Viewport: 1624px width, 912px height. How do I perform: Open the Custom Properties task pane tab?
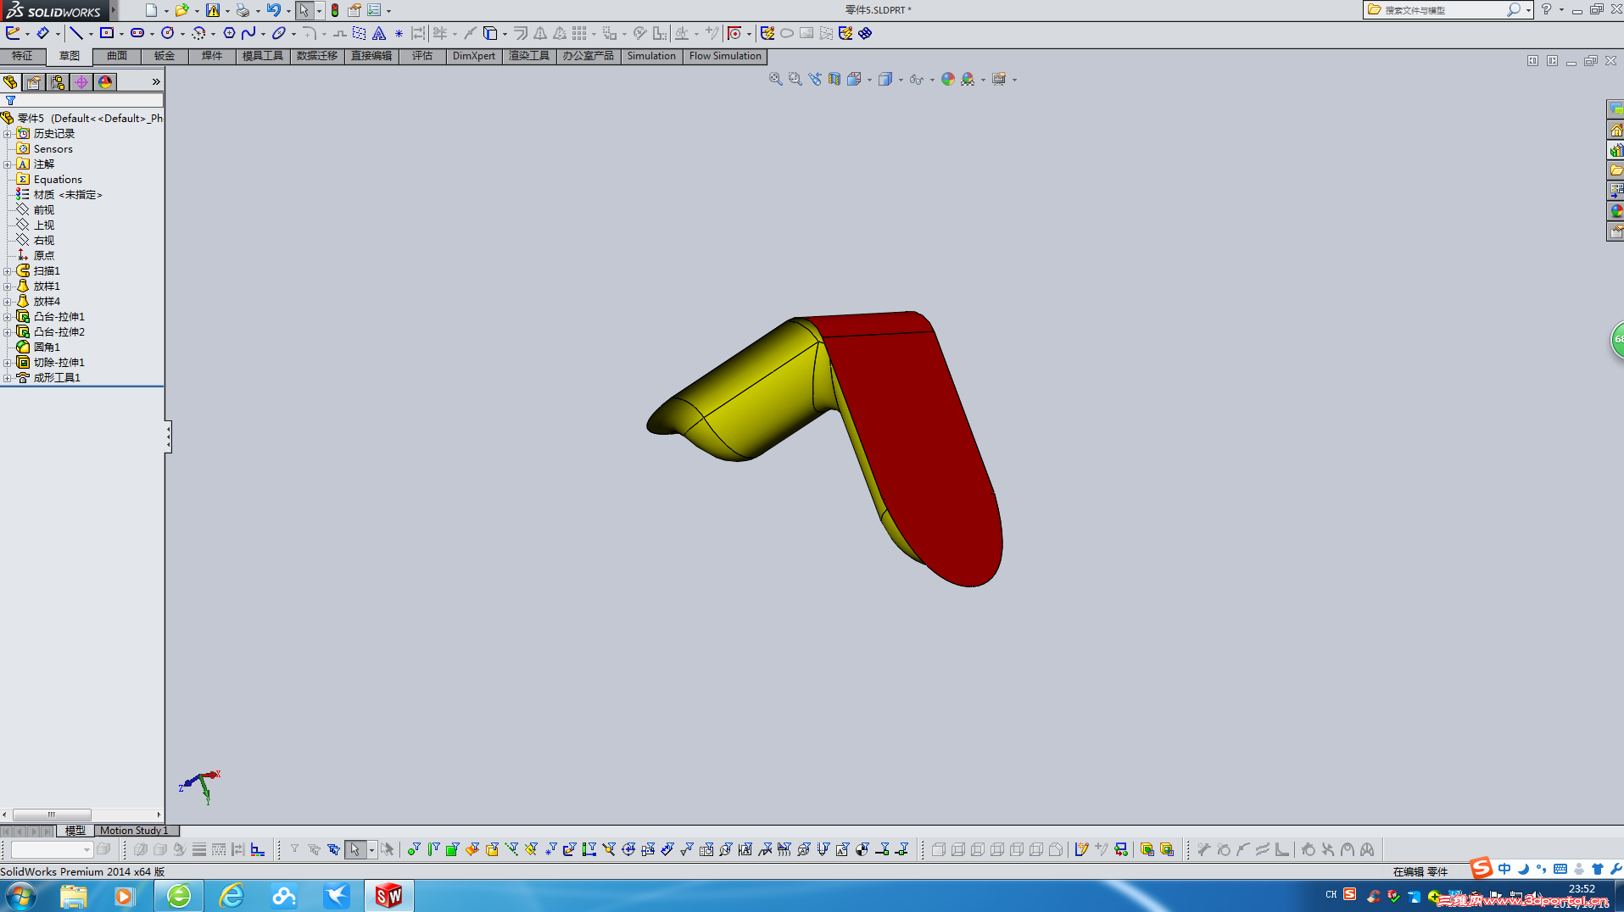click(1616, 231)
